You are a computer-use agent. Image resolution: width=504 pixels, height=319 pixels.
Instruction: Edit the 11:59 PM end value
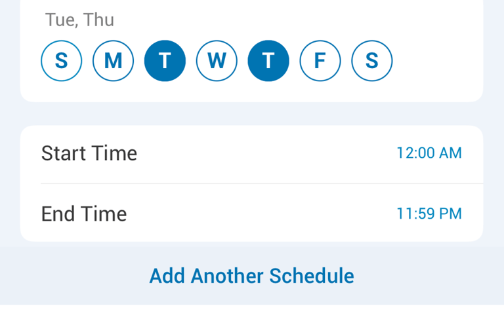pos(429,214)
